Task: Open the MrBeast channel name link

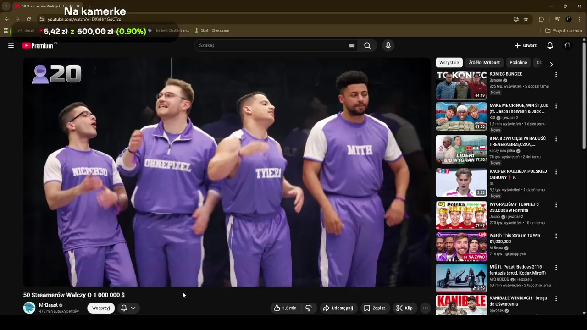Action: tap(48, 305)
